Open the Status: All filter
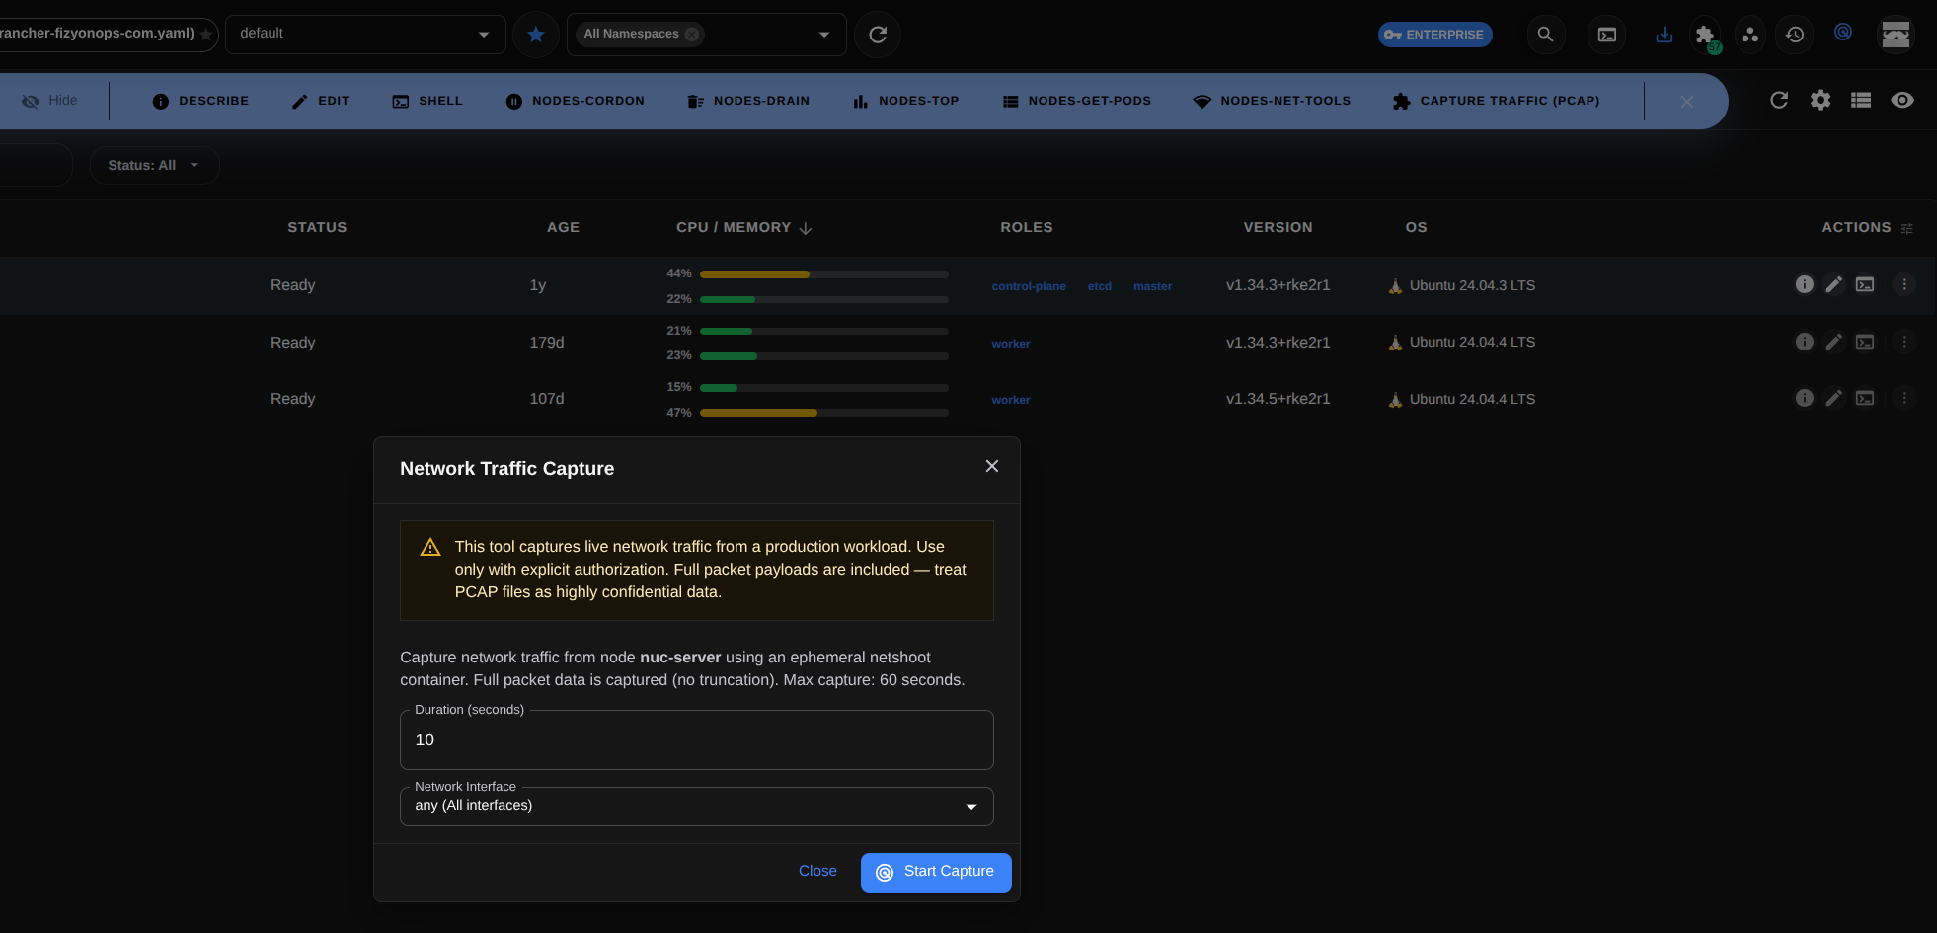This screenshot has width=1937, height=933. (154, 165)
